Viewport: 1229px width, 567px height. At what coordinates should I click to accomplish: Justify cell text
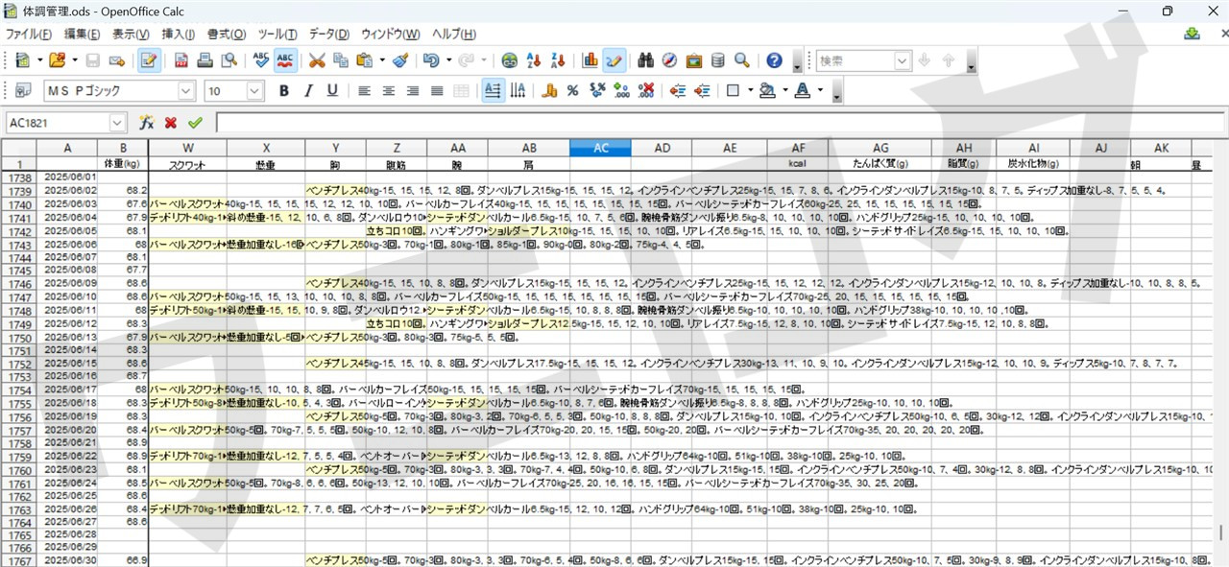[437, 90]
